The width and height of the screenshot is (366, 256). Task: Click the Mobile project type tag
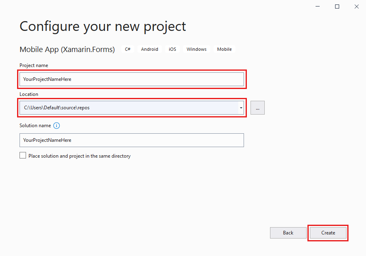point(224,49)
